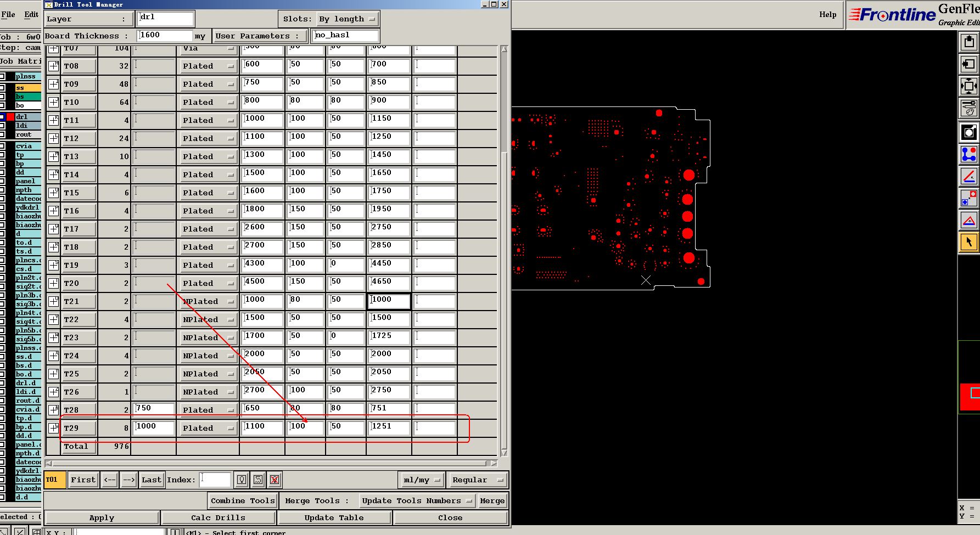Click the red color swatch for drl layer
This screenshot has height=535, width=980.
10,117
